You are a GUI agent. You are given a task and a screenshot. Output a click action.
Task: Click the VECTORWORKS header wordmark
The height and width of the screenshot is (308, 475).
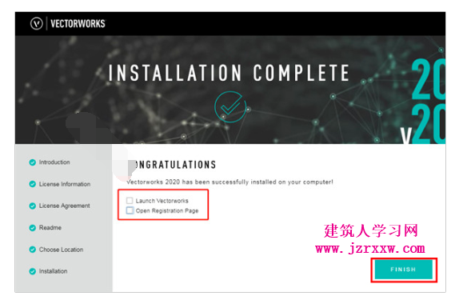click(x=78, y=24)
